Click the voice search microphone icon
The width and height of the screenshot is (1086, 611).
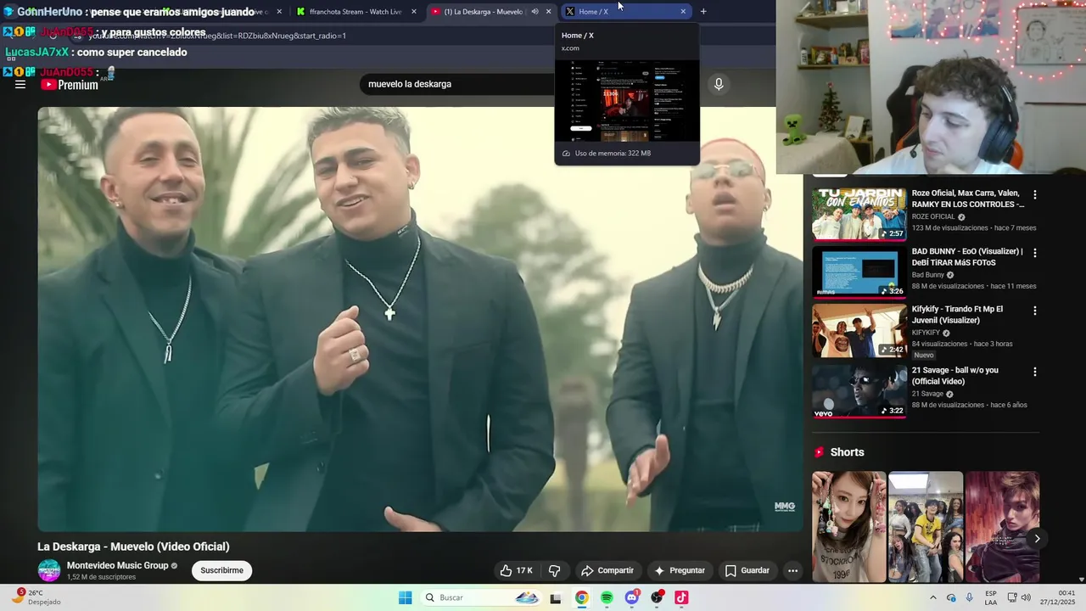[719, 84]
